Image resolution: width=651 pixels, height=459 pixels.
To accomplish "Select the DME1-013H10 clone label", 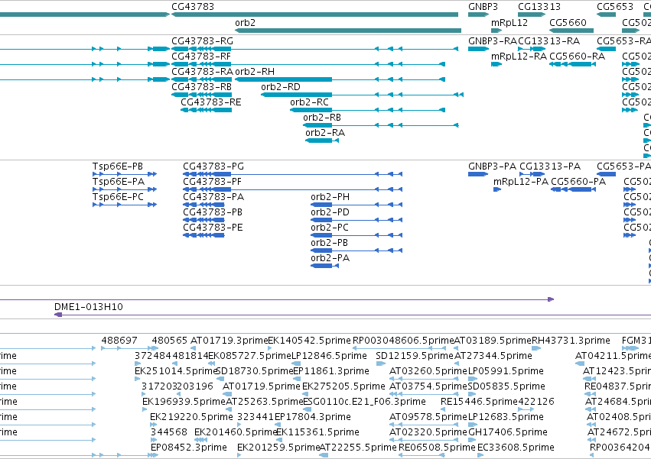I will [x=89, y=307].
